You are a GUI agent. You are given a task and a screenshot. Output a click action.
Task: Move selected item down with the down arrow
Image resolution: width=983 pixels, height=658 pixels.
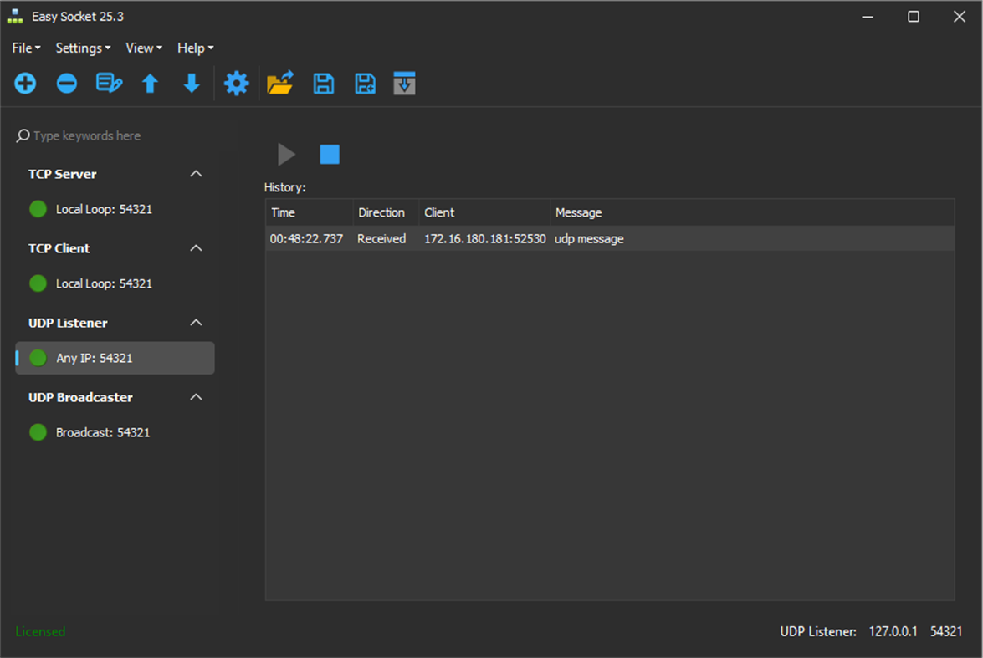192,84
